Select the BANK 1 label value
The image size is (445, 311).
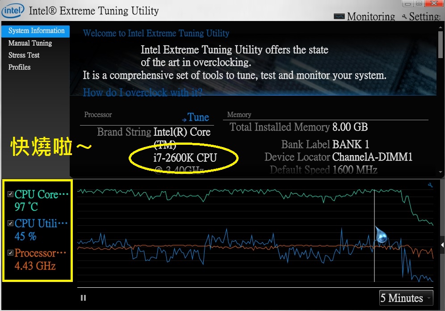click(x=350, y=144)
